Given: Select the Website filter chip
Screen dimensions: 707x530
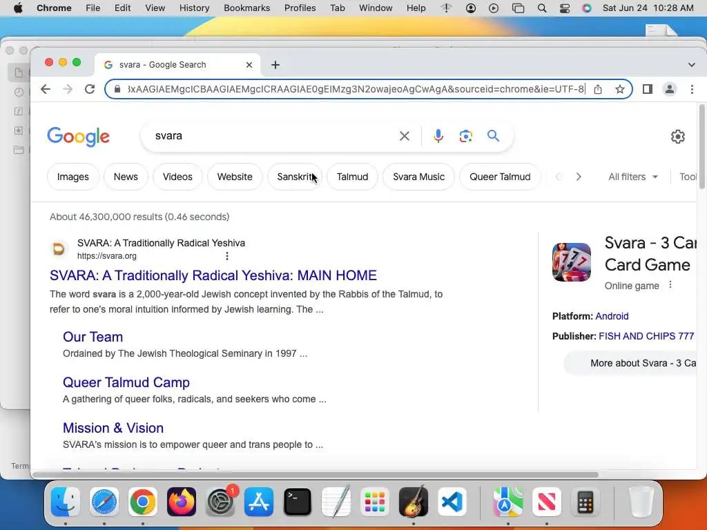Looking at the screenshot, I should pyautogui.click(x=235, y=177).
